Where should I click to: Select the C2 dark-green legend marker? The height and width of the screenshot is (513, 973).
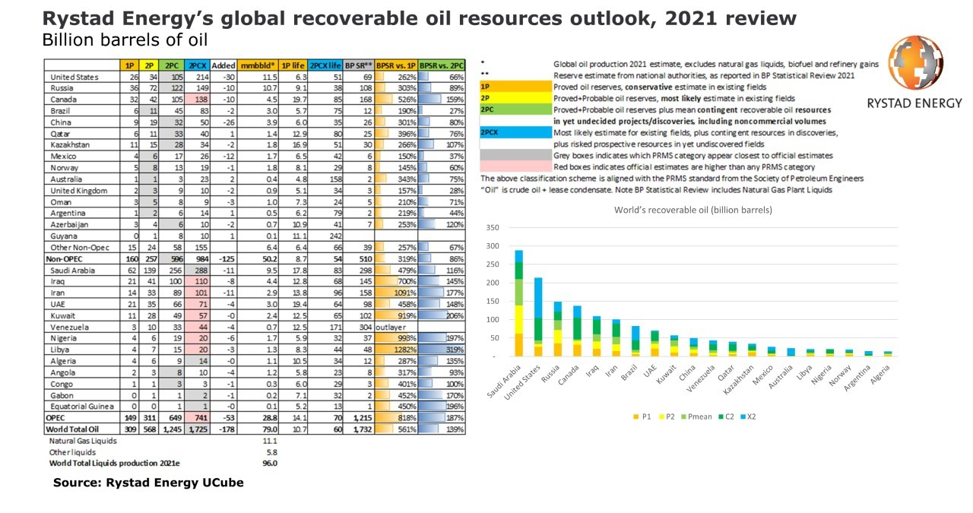coord(721,416)
